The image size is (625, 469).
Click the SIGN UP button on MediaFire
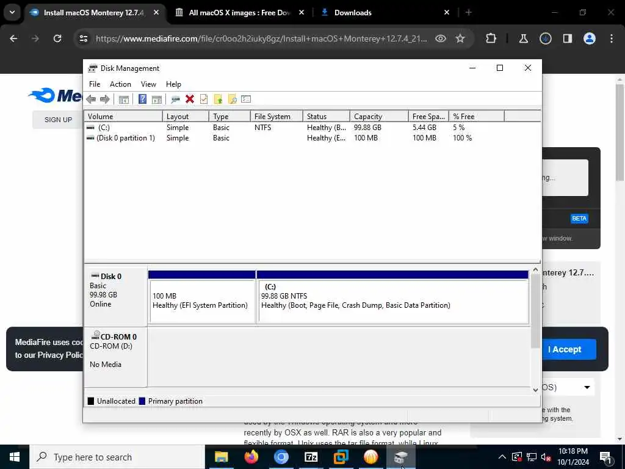coord(58,120)
